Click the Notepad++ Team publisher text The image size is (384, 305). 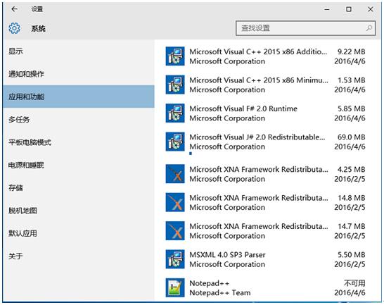[x=220, y=293]
